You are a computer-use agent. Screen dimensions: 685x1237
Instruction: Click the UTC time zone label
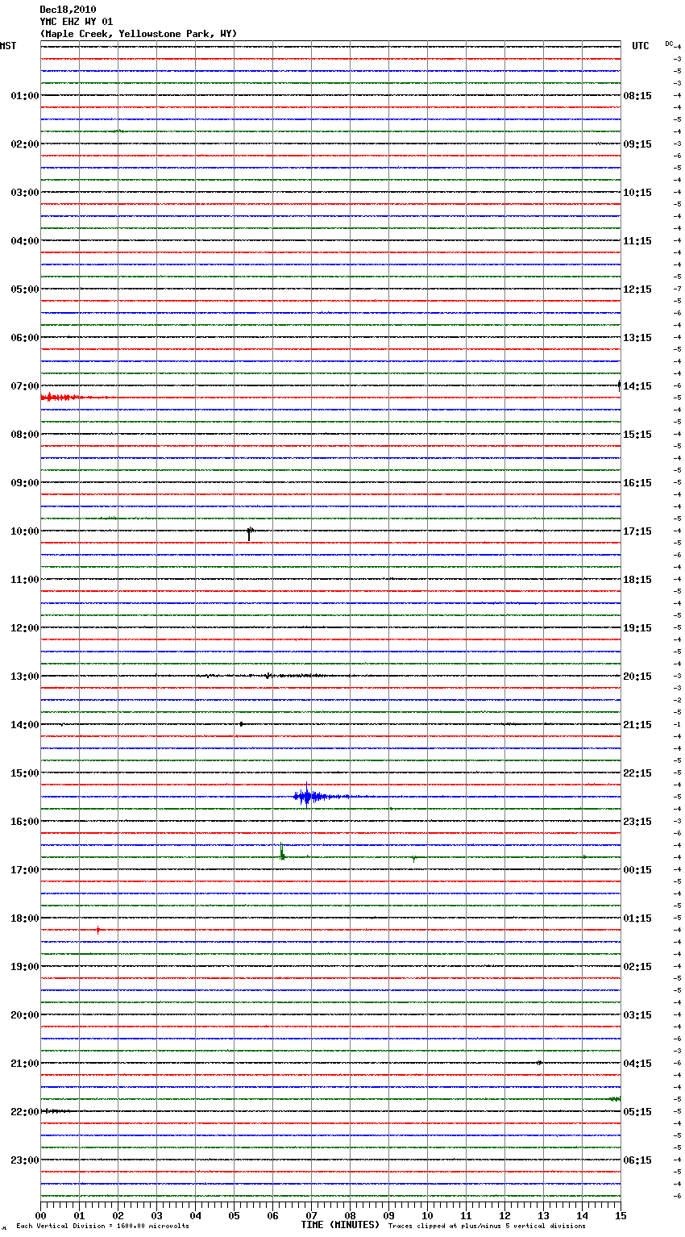click(641, 46)
